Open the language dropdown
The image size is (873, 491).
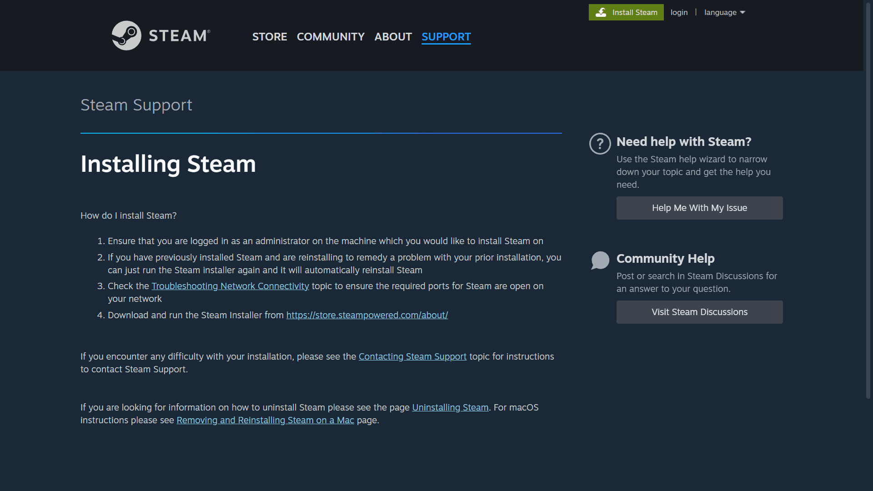pyautogui.click(x=725, y=12)
